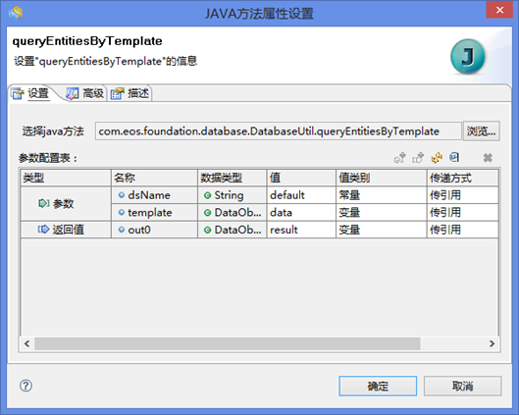Confirm with the 确定 button
519x415 pixels.
[378, 386]
